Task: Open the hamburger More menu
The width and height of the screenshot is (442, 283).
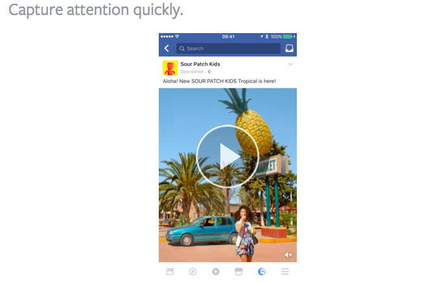Action: click(x=285, y=271)
